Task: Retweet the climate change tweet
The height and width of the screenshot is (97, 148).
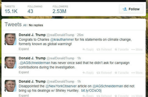Action: coord(104,49)
